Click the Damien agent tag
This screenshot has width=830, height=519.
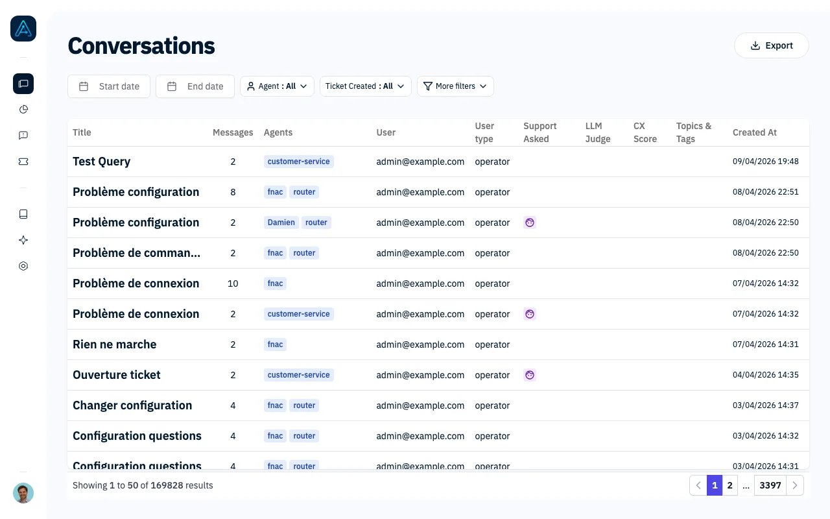tap(281, 223)
